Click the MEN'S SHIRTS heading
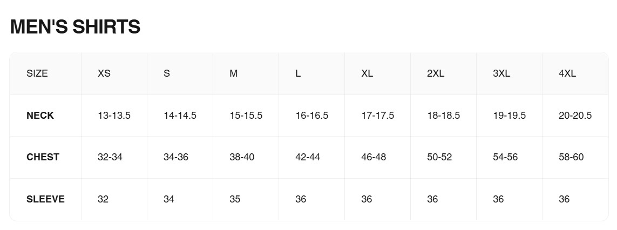Image resolution: width=617 pixels, height=230 pixels. tap(75, 27)
